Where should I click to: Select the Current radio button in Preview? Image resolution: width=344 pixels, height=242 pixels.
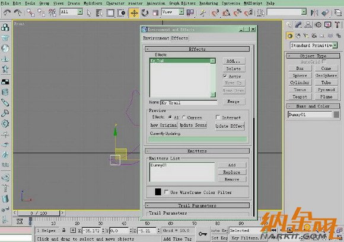(184, 117)
